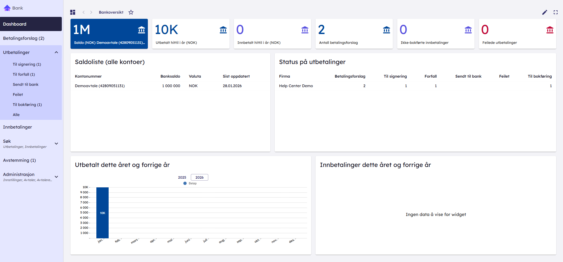Favorite Bankoversikt with the star icon

[x=131, y=12]
